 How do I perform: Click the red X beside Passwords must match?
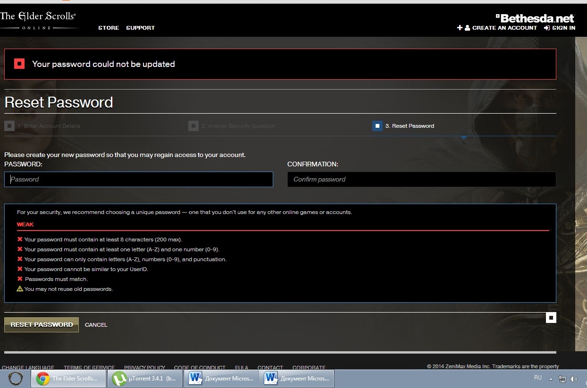[x=20, y=279]
